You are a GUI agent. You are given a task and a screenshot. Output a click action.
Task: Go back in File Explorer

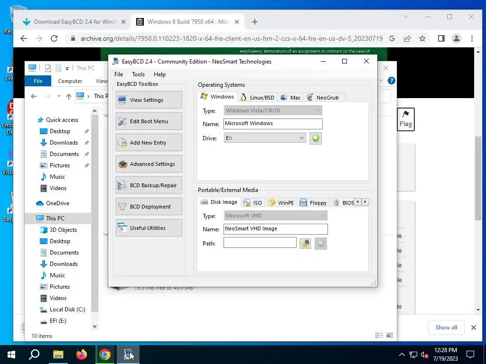(34, 96)
